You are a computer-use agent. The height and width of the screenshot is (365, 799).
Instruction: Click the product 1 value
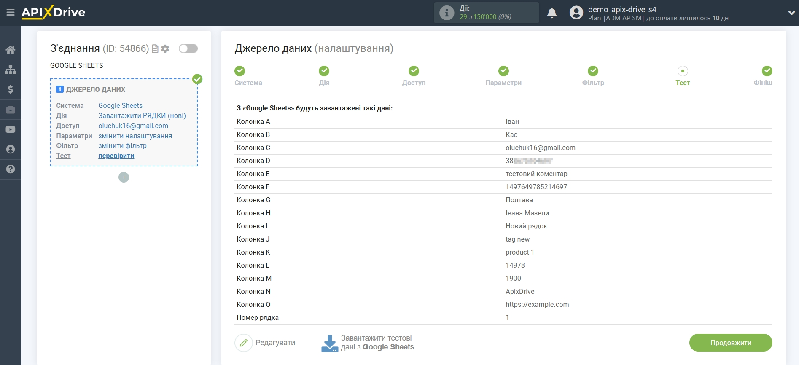click(520, 252)
